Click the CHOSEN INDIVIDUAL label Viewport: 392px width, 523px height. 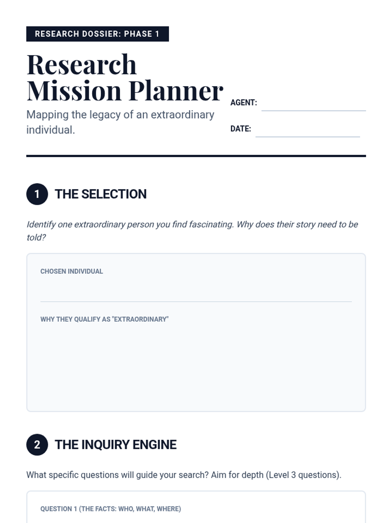point(72,271)
